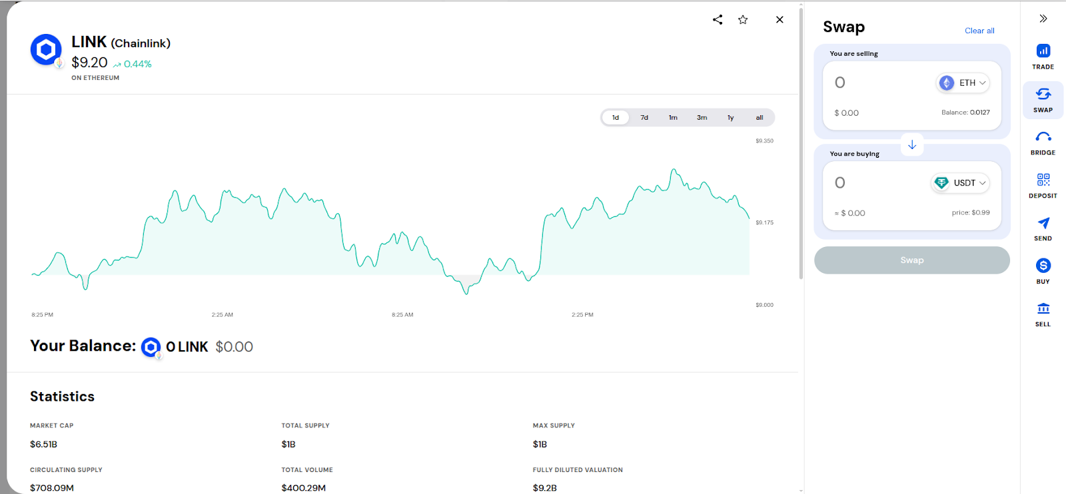Open the Deposit QR section

pos(1043,186)
